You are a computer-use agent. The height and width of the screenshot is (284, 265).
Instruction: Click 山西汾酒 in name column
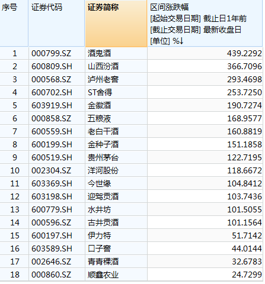[x=103, y=66]
